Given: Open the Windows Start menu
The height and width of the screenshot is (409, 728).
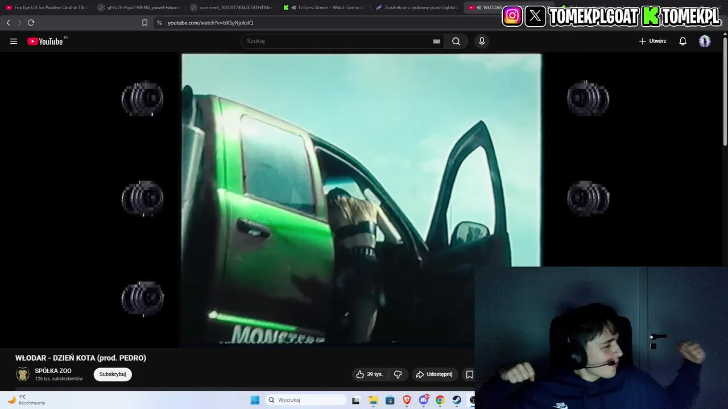Looking at the screenshot, I should (255, 400).
